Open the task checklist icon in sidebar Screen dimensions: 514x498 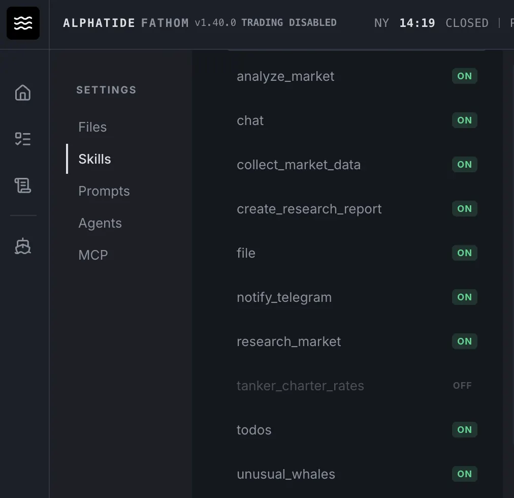pyautogui.click(x=23, y=139)
